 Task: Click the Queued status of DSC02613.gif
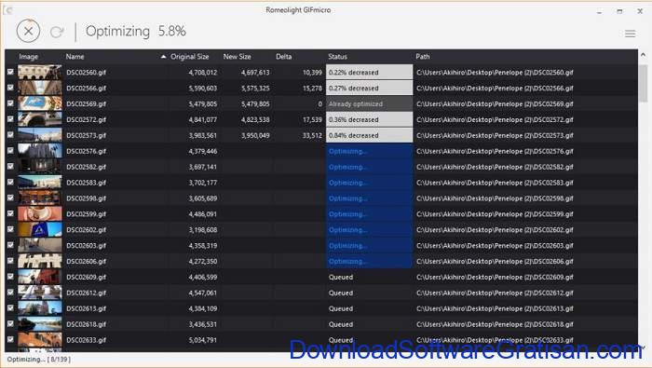[341, 308]
